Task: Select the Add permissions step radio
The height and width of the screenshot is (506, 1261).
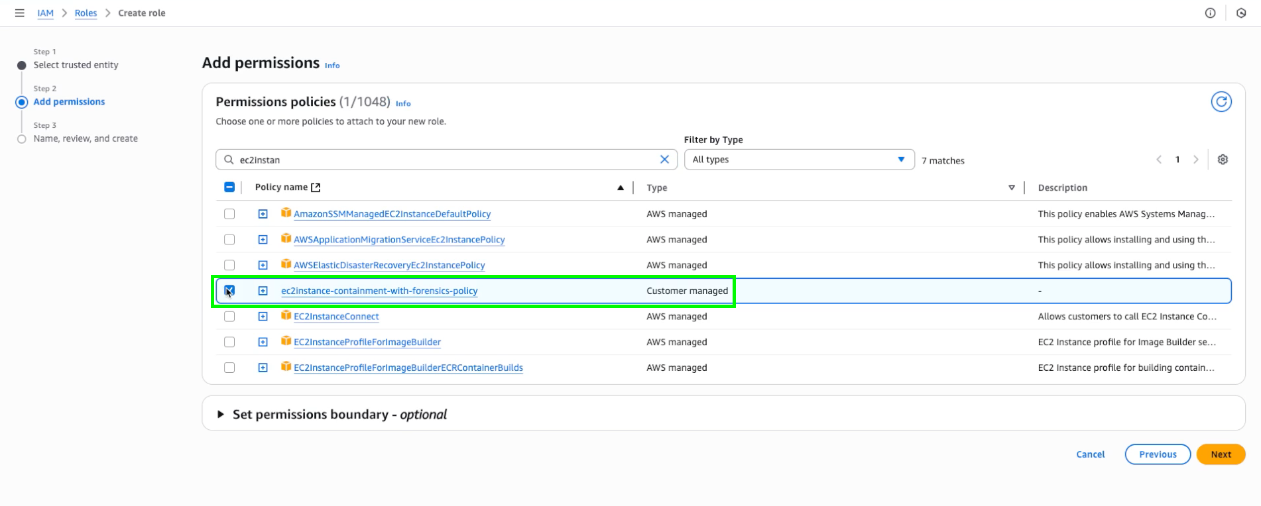Action: 22,102
